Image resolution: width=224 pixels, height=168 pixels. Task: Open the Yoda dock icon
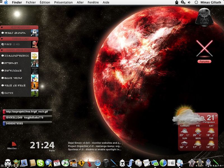[16, 163]
